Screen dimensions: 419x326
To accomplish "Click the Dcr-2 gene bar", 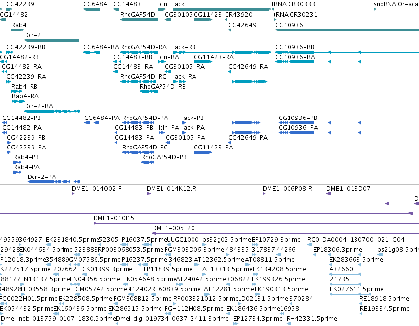I will pyautogui.click(x=52, y=40).
